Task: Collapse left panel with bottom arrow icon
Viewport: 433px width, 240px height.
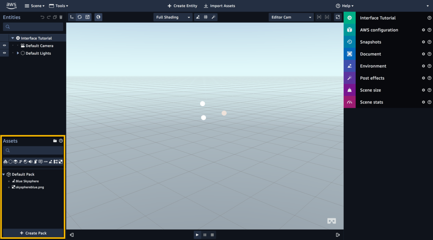Action: (72, 235)
